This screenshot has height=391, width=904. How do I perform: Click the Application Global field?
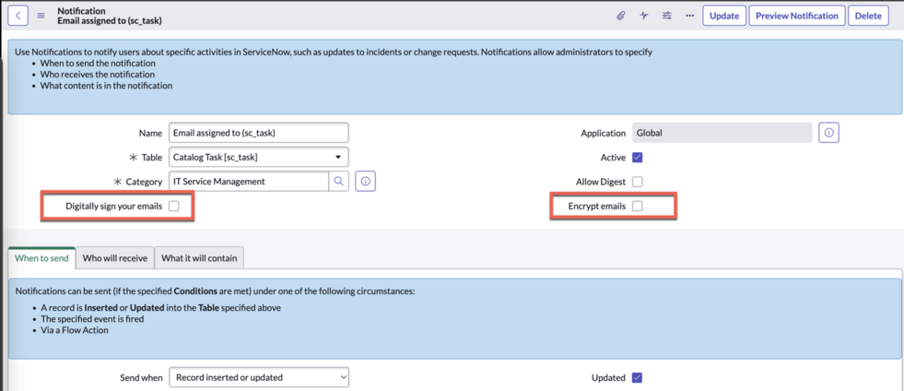coord(722,133)
